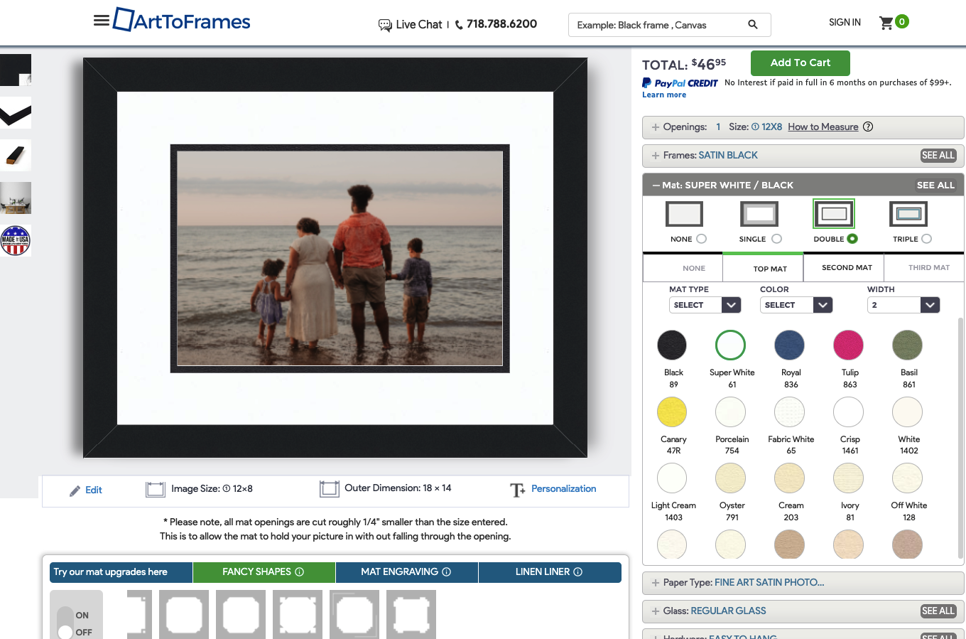966x639 pixels.
Task: Click the Add To Cart button
Action: click(x=800, y=63)
